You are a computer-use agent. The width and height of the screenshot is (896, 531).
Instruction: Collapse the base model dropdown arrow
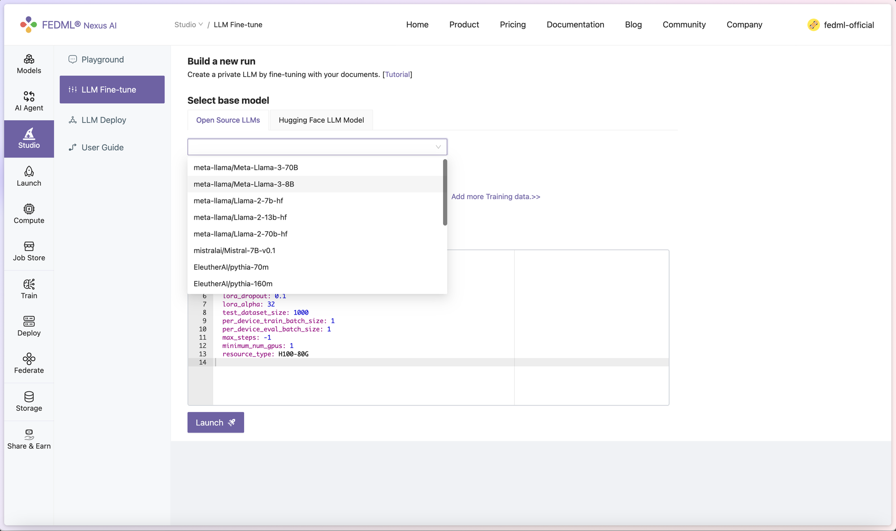[x=438, y=147]
